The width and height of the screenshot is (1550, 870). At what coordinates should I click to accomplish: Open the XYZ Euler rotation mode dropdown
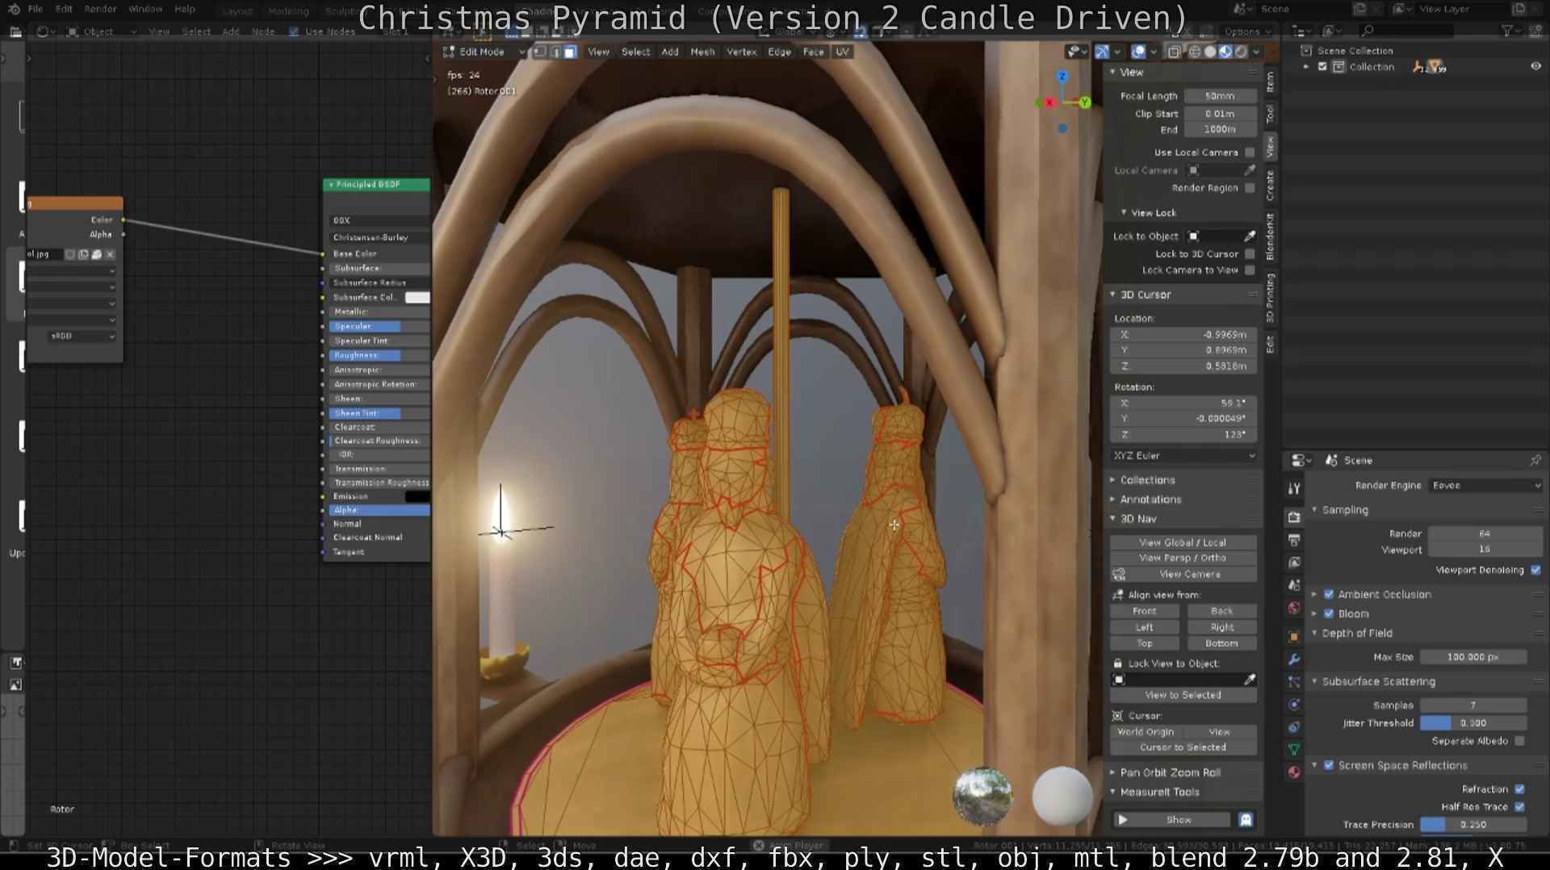(1183, 457)
